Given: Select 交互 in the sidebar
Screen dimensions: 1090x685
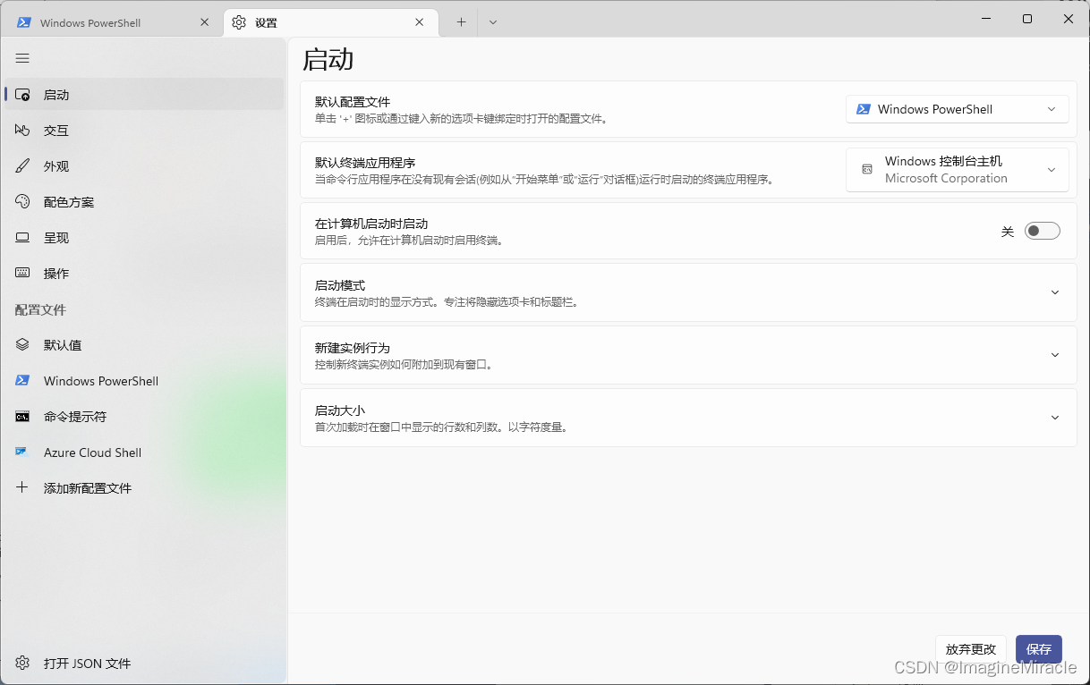Looking at the screenshot, I should pos(144,131).
